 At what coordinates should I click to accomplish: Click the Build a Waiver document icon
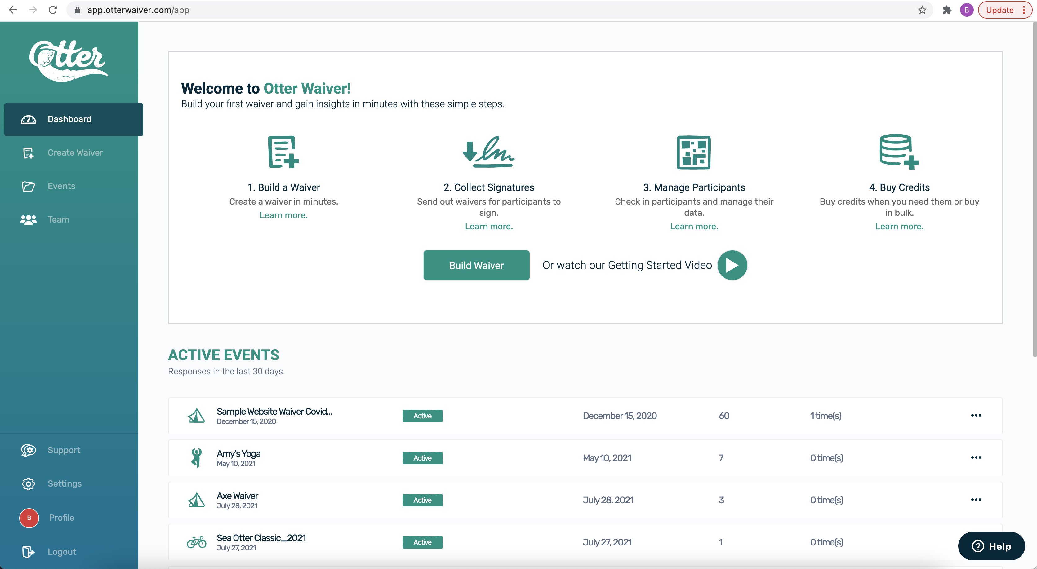tap(283, 152)
